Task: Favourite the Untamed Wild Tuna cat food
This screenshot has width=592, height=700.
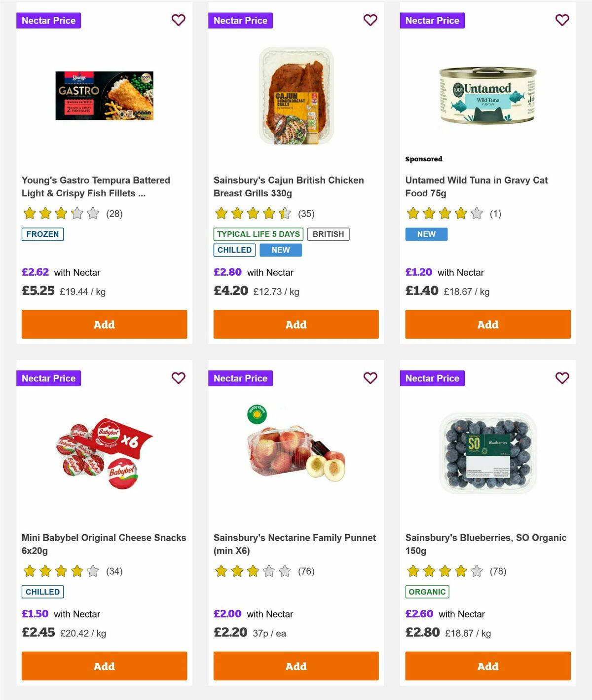Action: 562,20
